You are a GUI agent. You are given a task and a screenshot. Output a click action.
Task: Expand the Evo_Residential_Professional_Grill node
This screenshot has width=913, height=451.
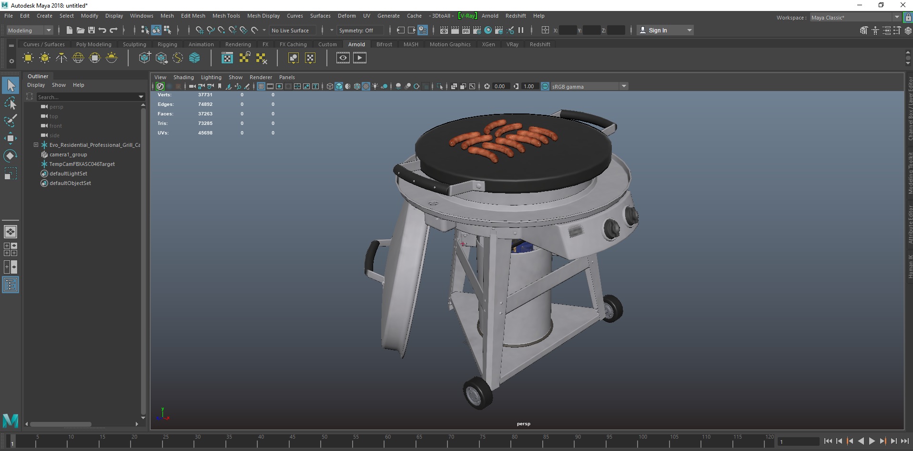pyautogui.click(x=36, y=144)
